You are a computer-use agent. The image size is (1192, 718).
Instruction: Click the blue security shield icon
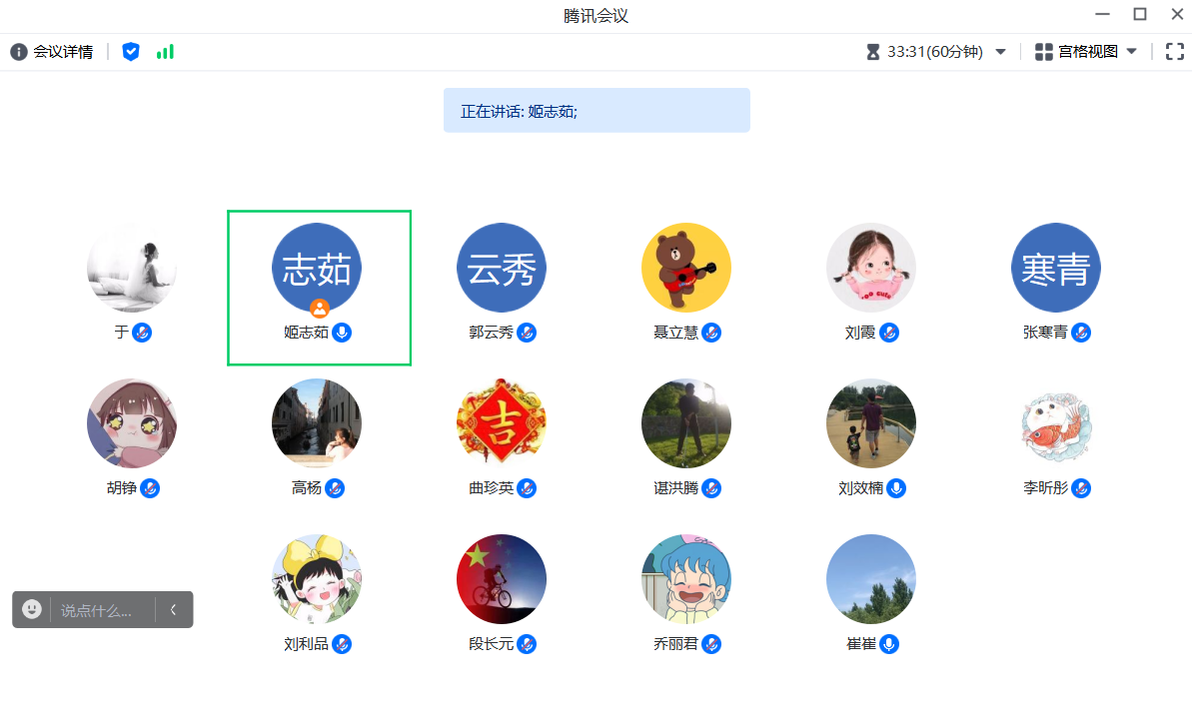point(131,52)
